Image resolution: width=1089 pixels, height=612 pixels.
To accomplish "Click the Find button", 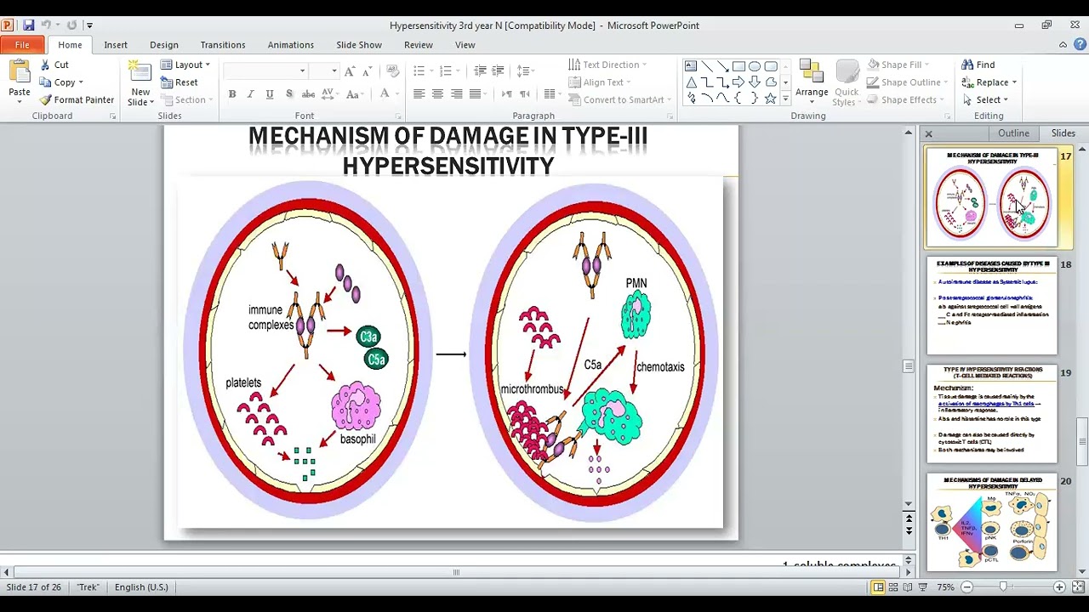I will click(x=978, y=65).
